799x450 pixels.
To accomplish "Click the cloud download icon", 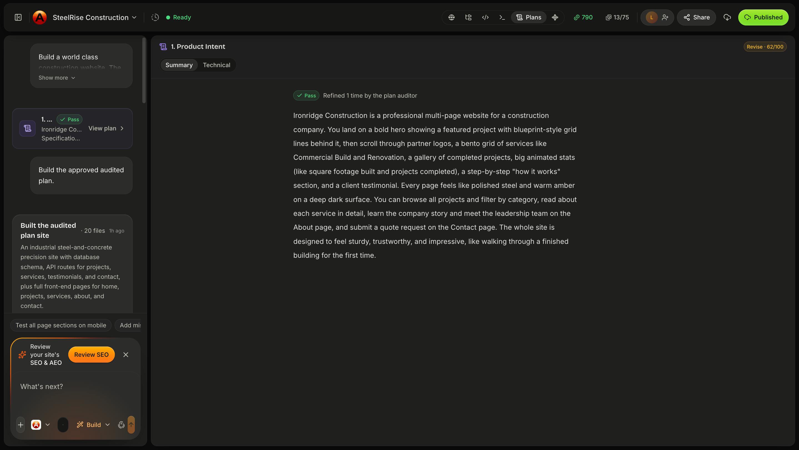I will [x=727, y=17].
